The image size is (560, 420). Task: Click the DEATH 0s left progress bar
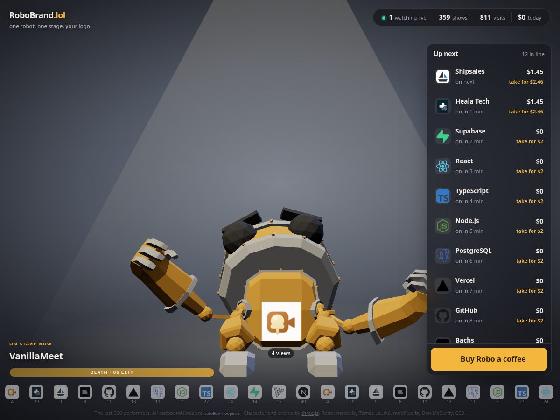coord(112,372)
